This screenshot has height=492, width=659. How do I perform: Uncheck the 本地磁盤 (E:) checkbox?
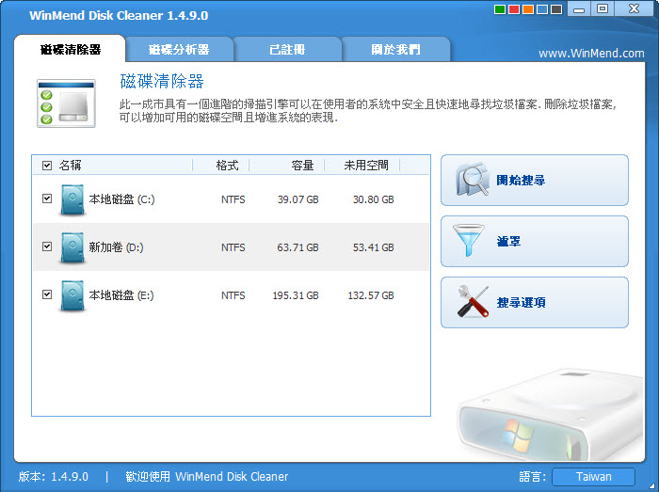click(47, 294)
